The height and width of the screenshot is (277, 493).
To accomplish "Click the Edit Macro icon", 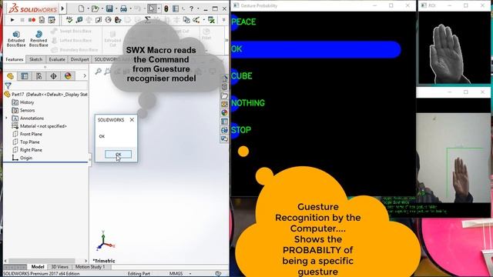I will pyautogui.click(x=52, y=20).
